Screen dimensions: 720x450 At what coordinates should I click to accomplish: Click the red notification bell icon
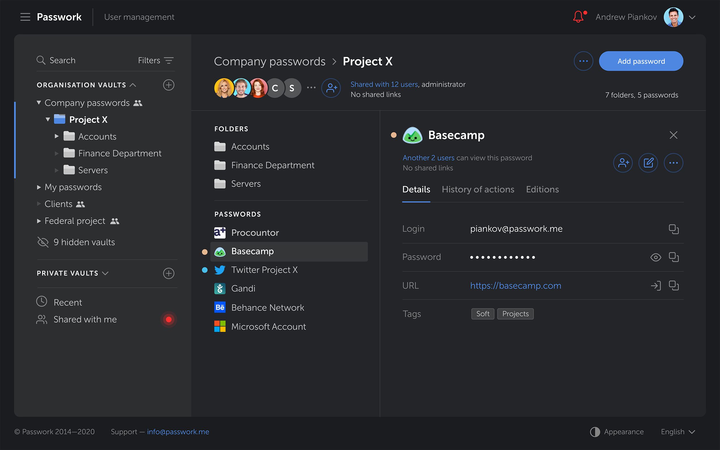[x=578, y=17]
